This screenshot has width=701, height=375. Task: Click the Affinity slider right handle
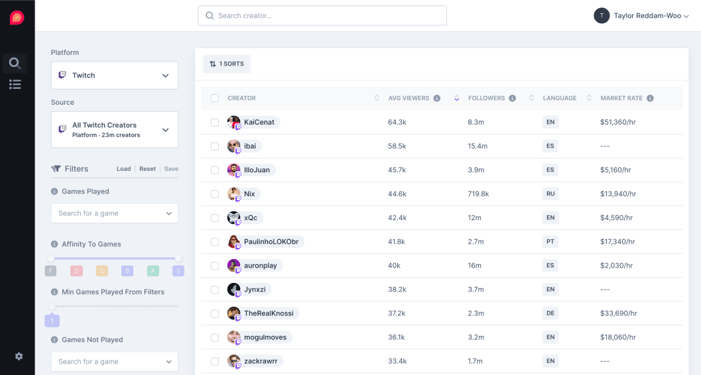tap(178, 258)
